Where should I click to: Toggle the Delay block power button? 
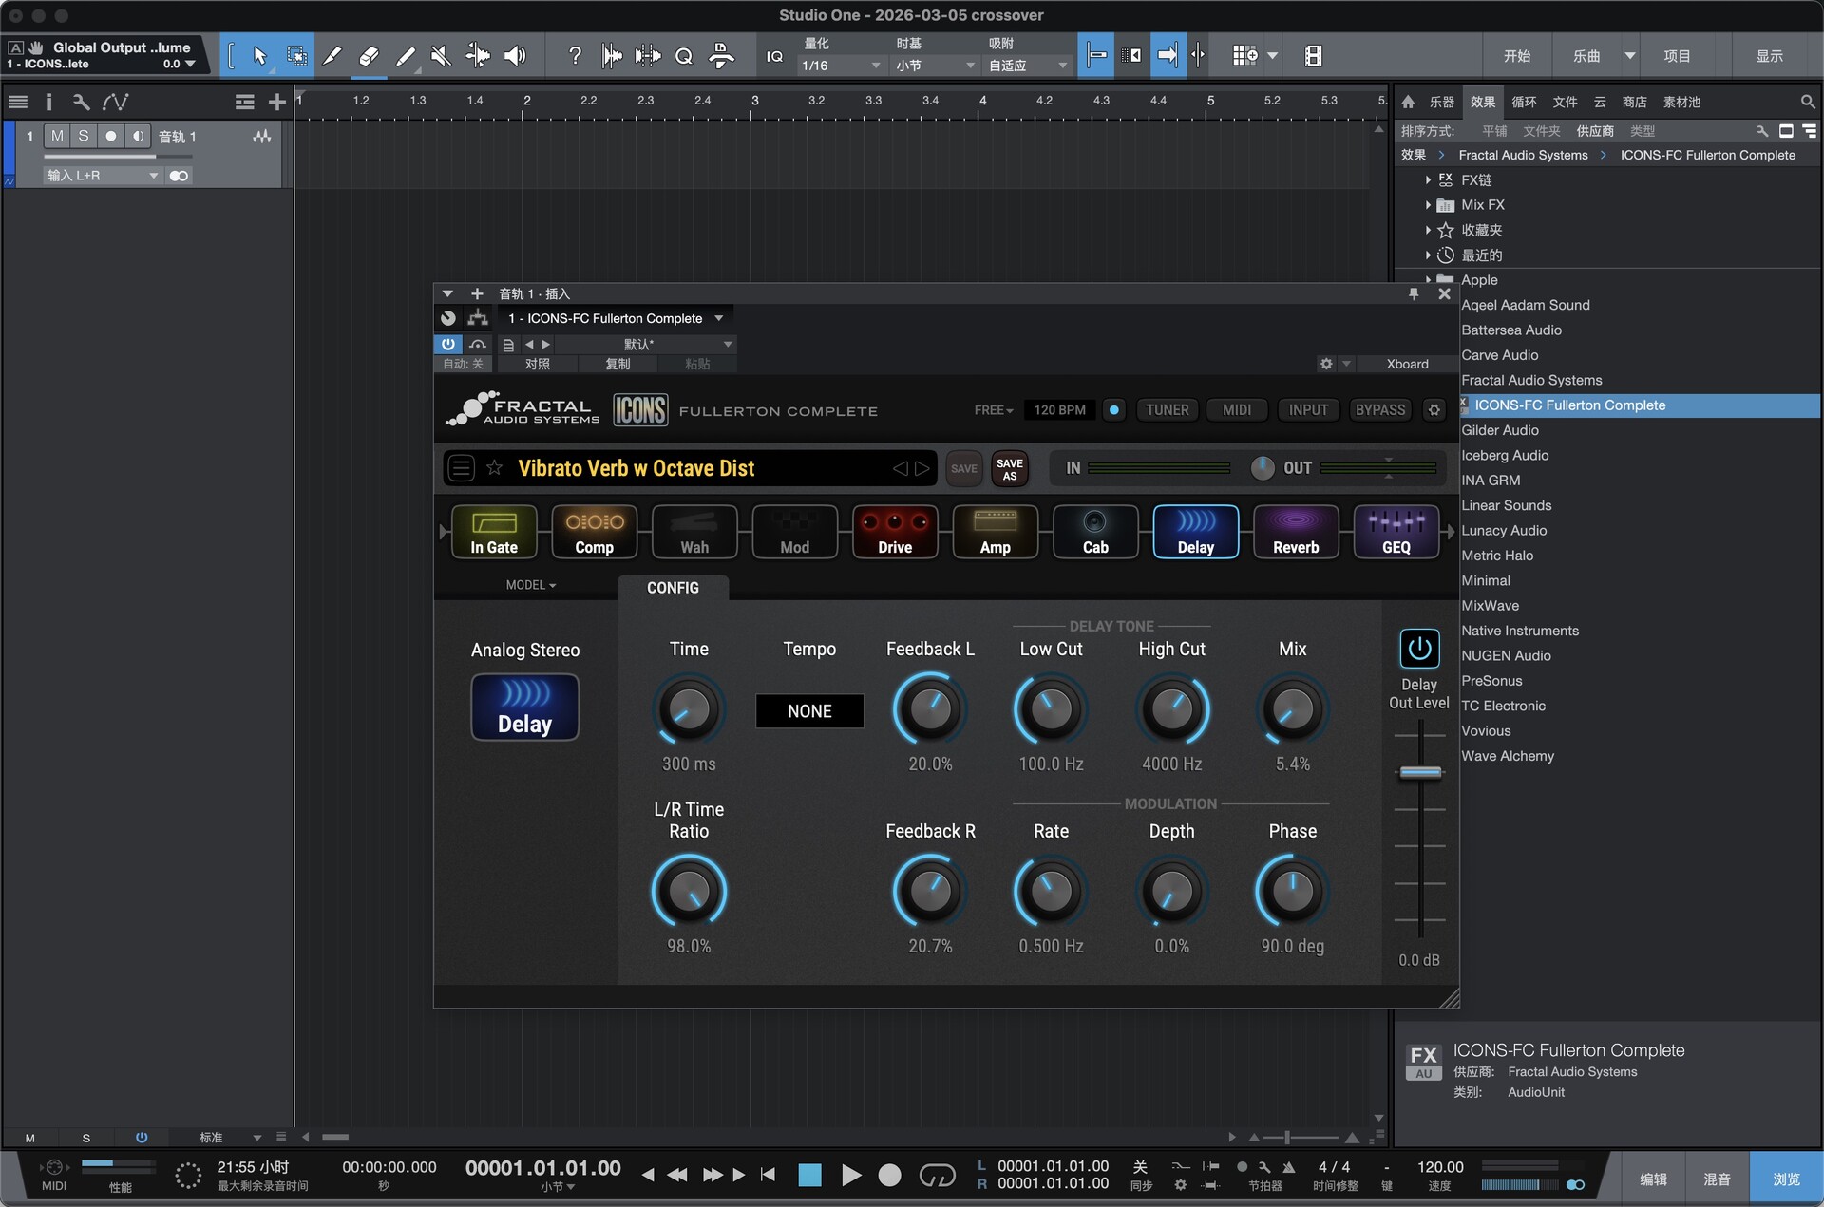click(1418, 649)
